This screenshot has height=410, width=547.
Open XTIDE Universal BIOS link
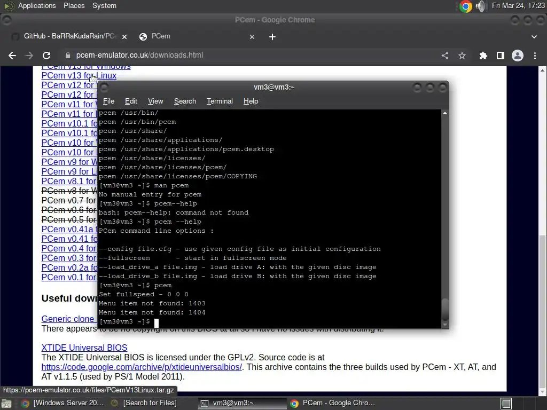pos(84,348)
